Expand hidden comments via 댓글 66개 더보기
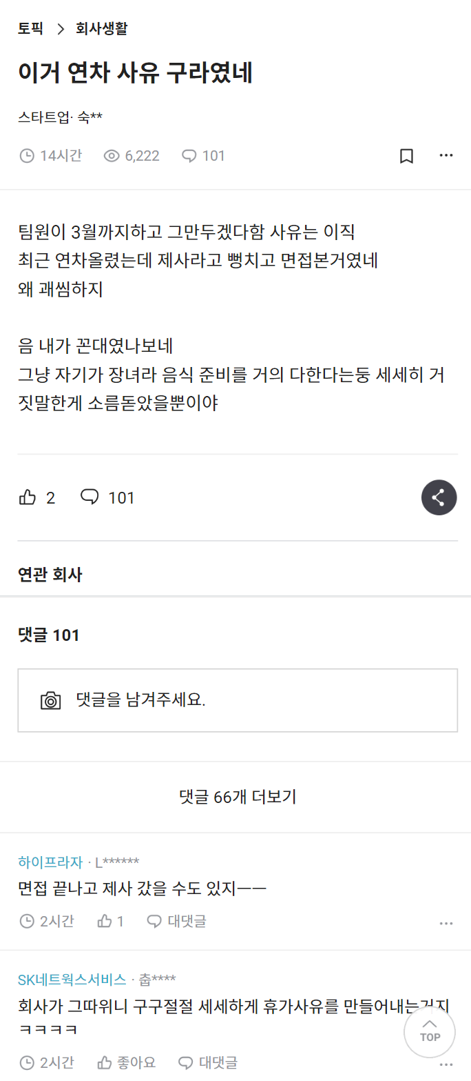The height and width of the screenshot is (1081, 471). coord(235,797)
